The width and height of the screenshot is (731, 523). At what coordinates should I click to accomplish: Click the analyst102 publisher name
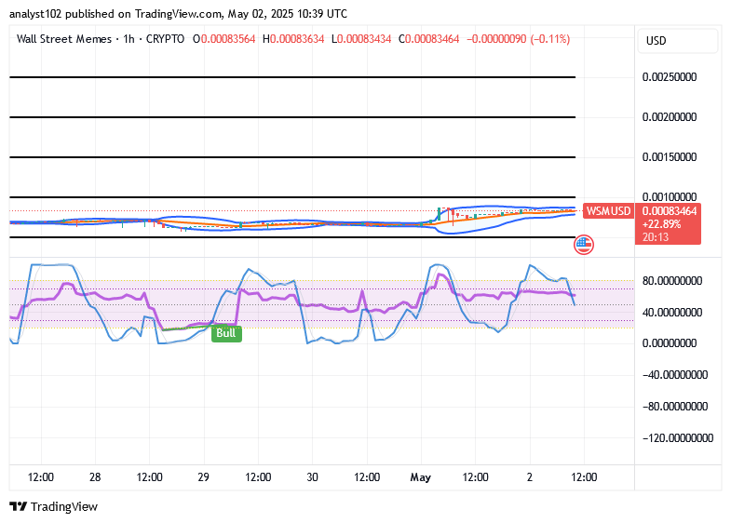point(35,14)
